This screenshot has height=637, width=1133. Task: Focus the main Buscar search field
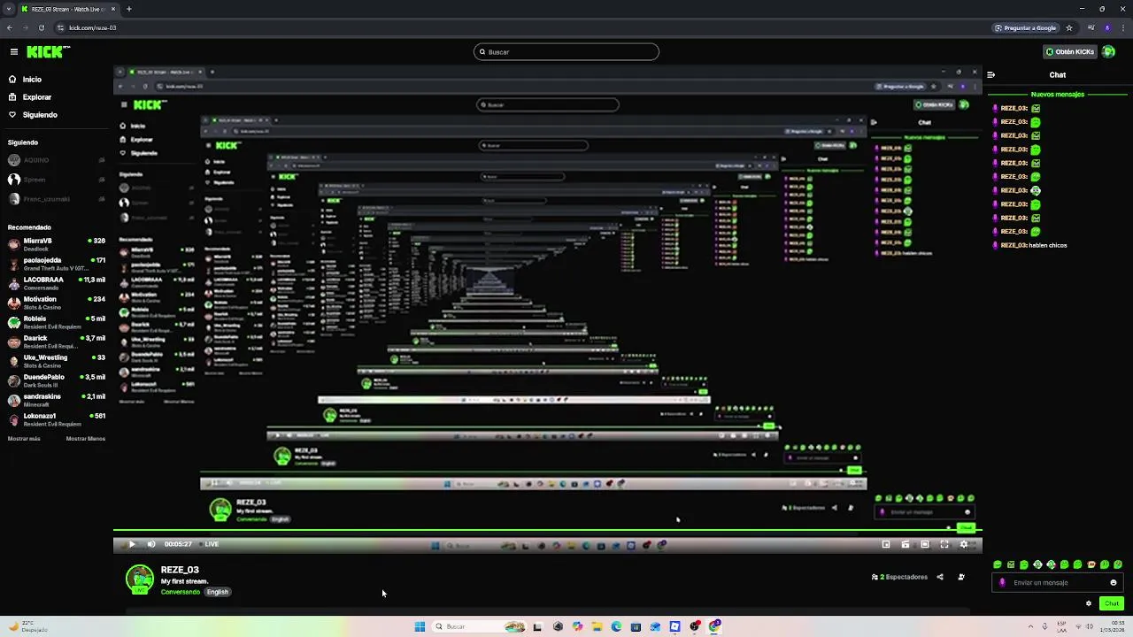(566, 52)
